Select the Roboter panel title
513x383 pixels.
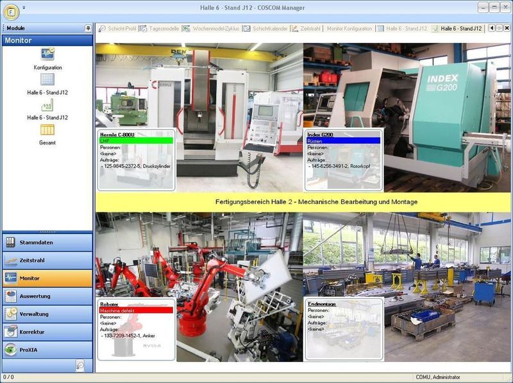coord(109,305)
